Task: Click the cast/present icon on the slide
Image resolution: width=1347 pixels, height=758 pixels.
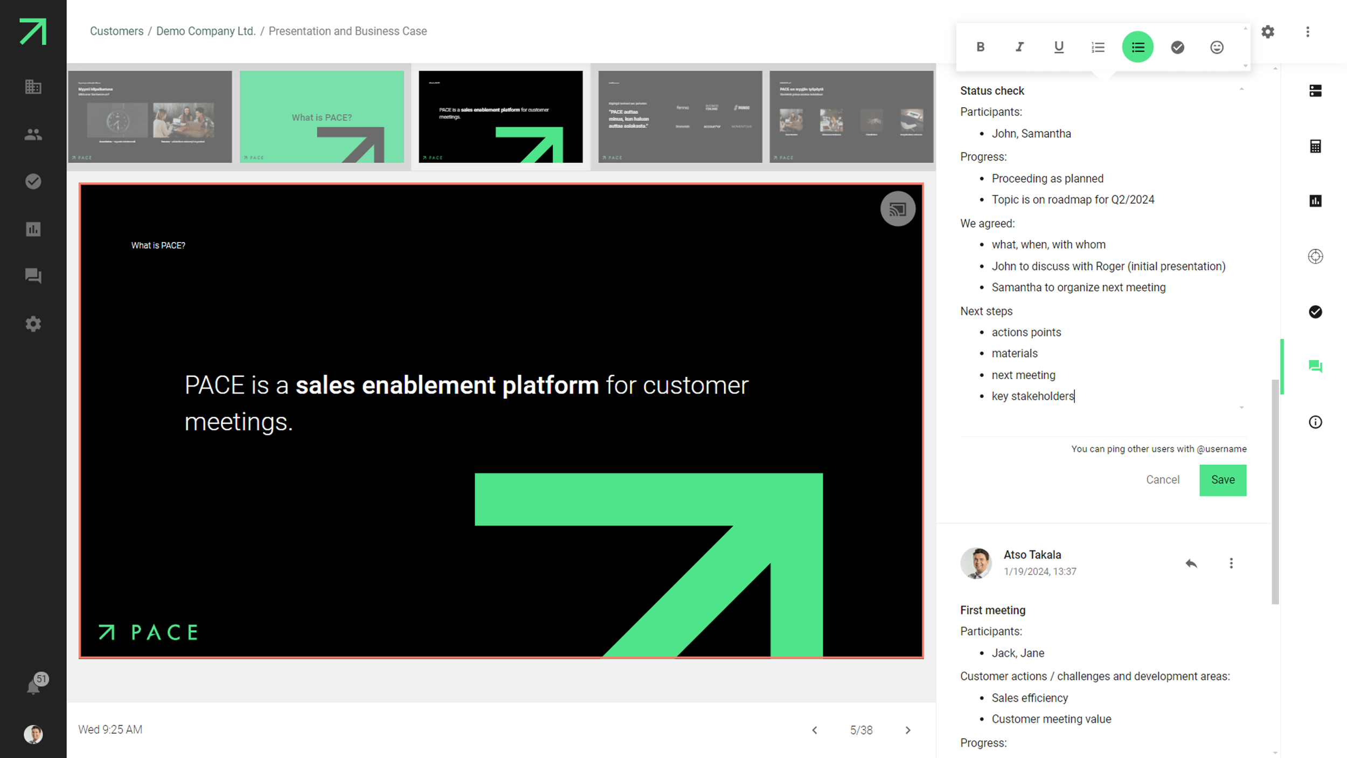Action: point(897,209)
